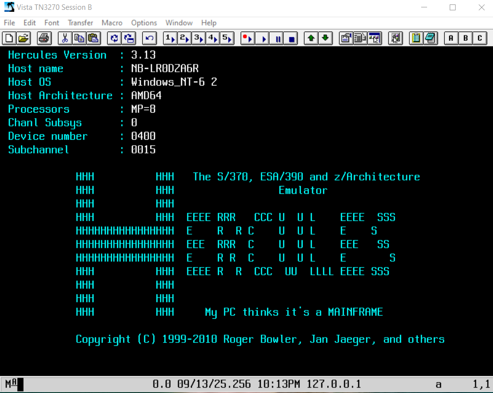Run macro 2 toolbar button
The height and width of the screenshot is (393, 493).
pyautogui.click(x=184, y=38)
